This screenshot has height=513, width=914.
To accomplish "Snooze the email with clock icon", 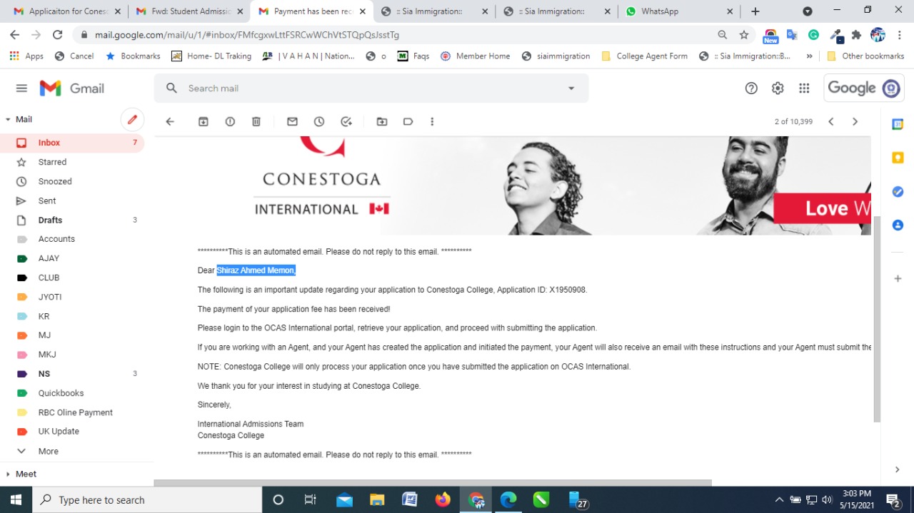I will [x=319, y=122].
